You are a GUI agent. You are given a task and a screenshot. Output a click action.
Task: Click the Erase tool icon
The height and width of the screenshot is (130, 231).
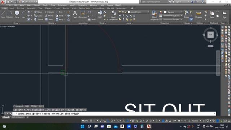(69, 12)
